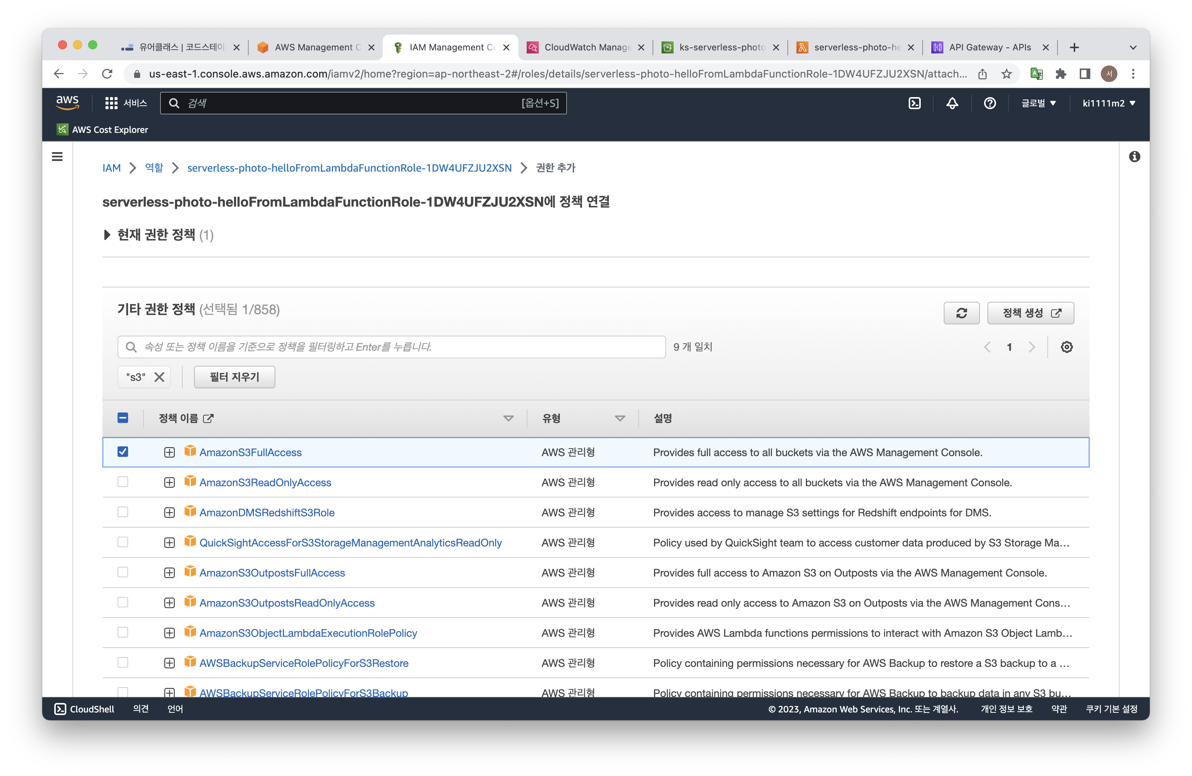Open the 글로벌 region dropdown
The height and width of the screenshot is (776, 1192).
coord(1038,103)
